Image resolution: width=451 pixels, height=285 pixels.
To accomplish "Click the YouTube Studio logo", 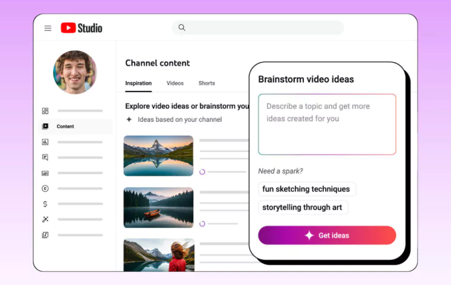I will point(81,28).
